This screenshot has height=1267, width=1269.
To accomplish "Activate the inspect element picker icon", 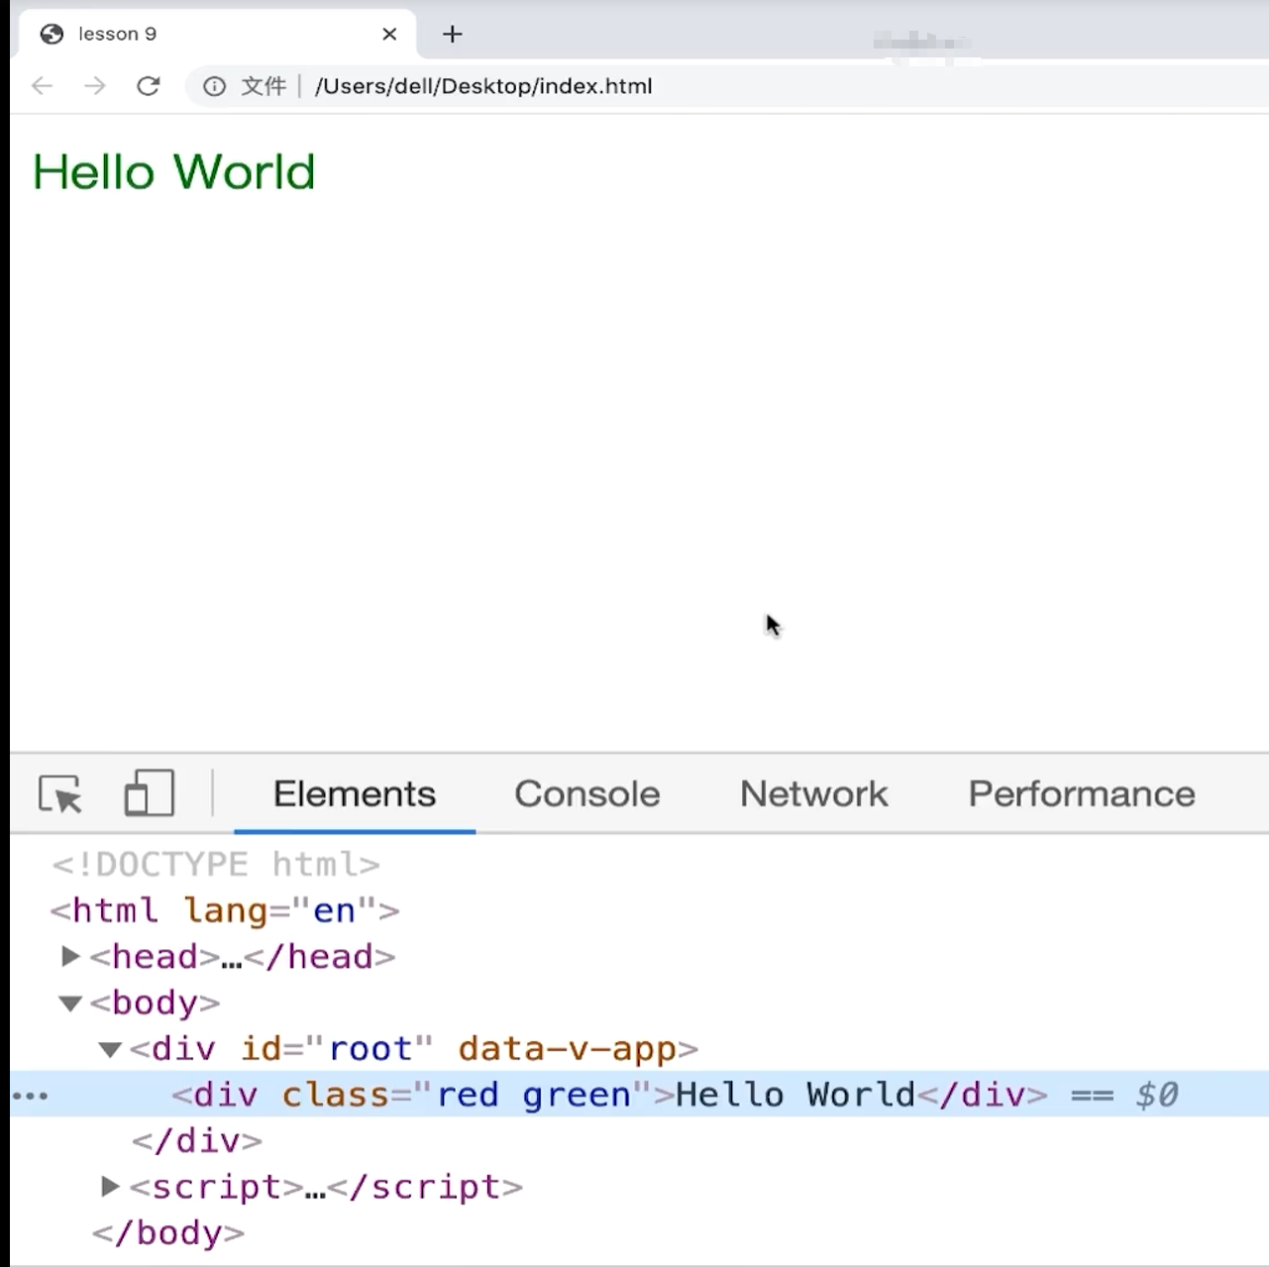I will (x=60, y=794).
